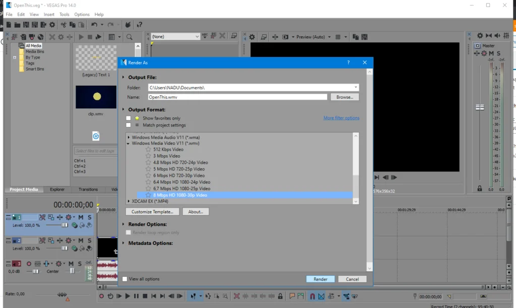Click the Zoom edit tool icon

(225, 296)
